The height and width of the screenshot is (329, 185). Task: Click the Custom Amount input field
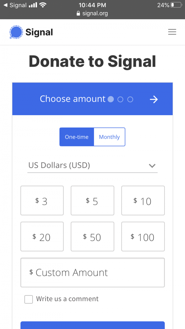(92, 273)
